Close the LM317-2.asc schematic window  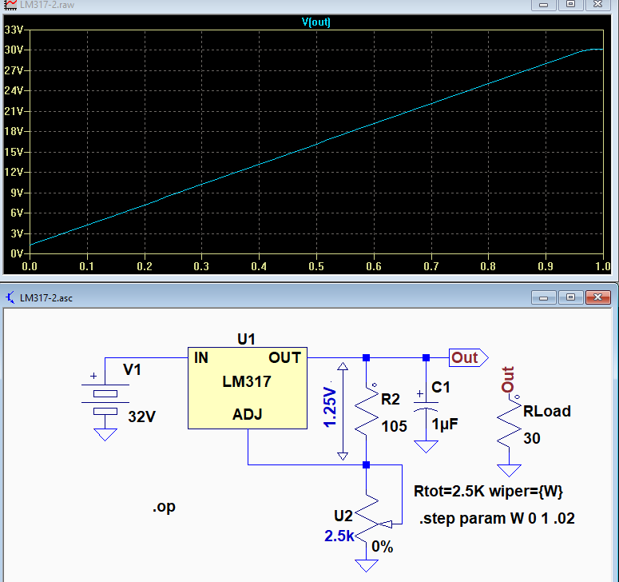coord(597,297)
